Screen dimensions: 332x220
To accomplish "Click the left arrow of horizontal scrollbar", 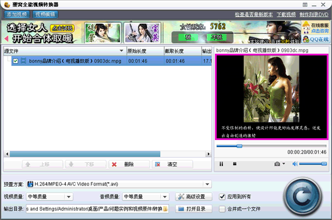I will click(7, 154).
